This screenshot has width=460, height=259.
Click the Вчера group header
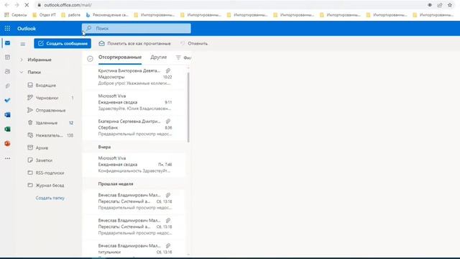click(x=104, y=147)
